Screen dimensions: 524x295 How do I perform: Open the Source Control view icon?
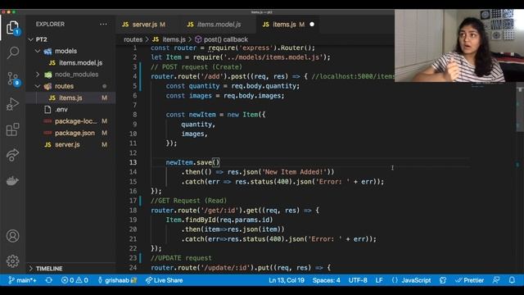pyautogui.click(x=13, y=79)
